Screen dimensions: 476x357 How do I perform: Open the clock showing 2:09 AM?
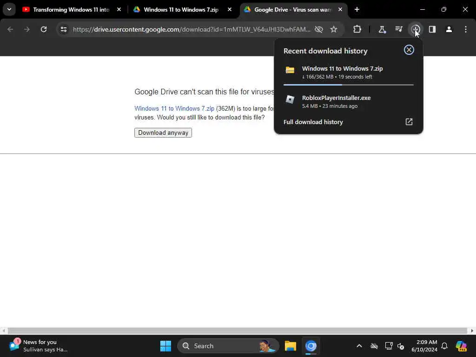(x=424, y=346)
